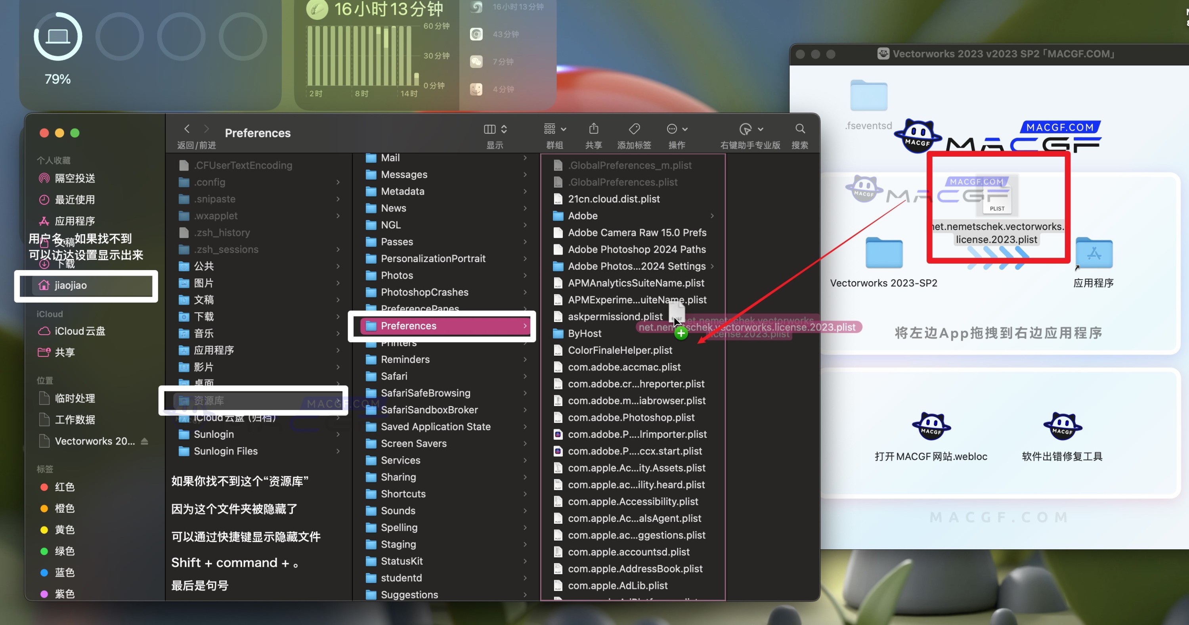1189x625 pixels.
Task: Change the view mode with 显示 switcher
Action: click(x=495, y=129)
